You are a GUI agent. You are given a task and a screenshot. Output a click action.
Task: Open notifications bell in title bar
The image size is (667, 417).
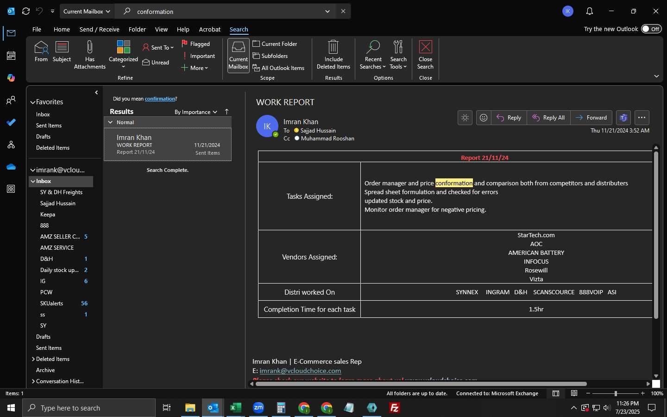tap(590, 11)
